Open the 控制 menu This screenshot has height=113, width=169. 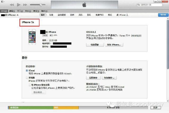tap(28, 11)
